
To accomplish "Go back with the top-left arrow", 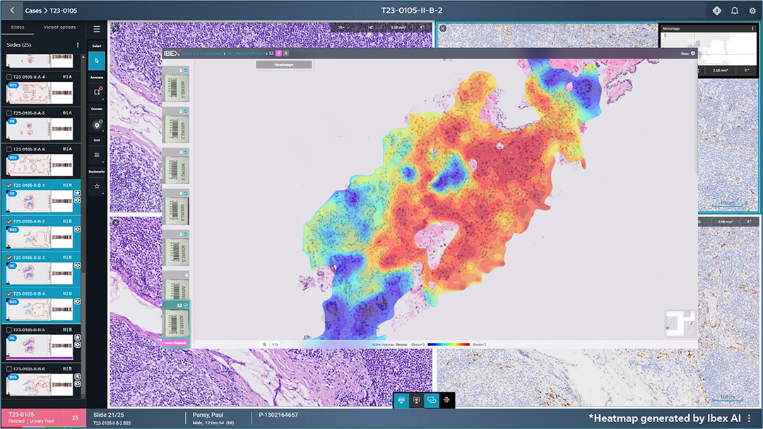I will [x=12, y=11].
